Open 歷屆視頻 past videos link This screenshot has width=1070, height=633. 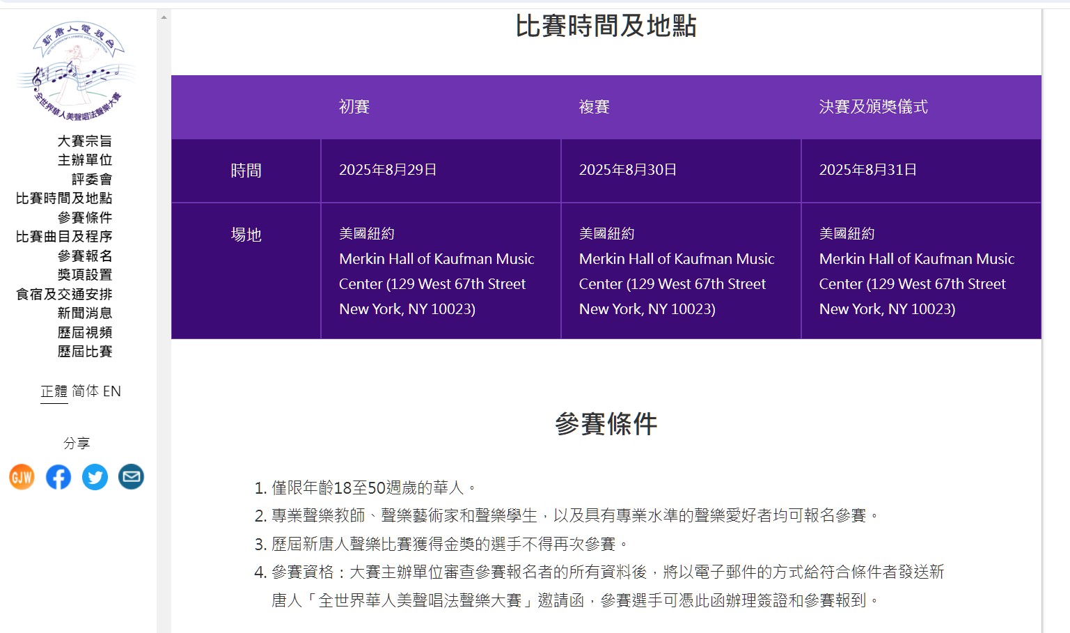pos(84,333)
